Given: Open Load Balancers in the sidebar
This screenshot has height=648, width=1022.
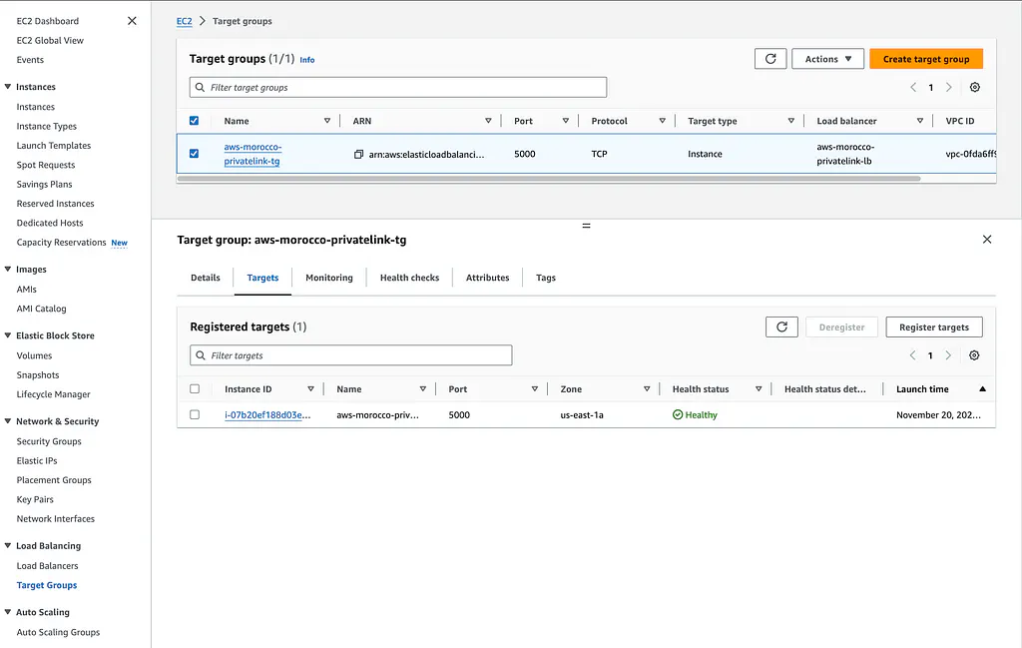Looking at the screenshot, I should tap(48, 566).
